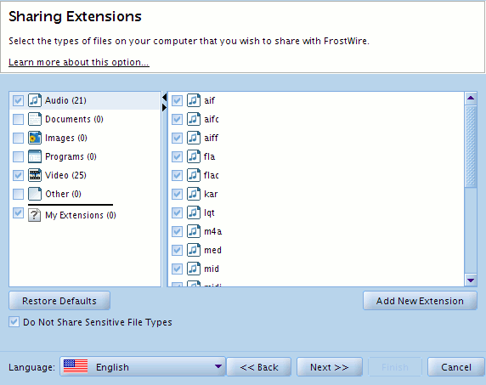Click the Images category picture icon
Screen dimensions: 486x385
(34, 138)
